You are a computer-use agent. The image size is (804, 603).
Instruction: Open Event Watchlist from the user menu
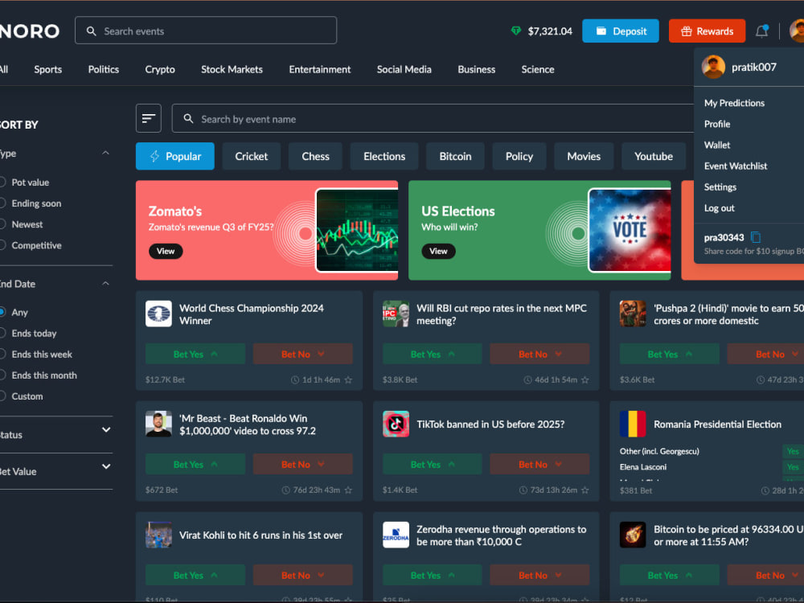click(736, 166)
